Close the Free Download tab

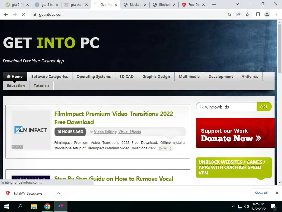(204, 5)
